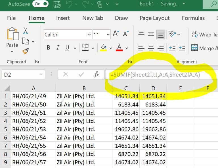
Task: Click the Top Align icon
Action: click(141, 33)
